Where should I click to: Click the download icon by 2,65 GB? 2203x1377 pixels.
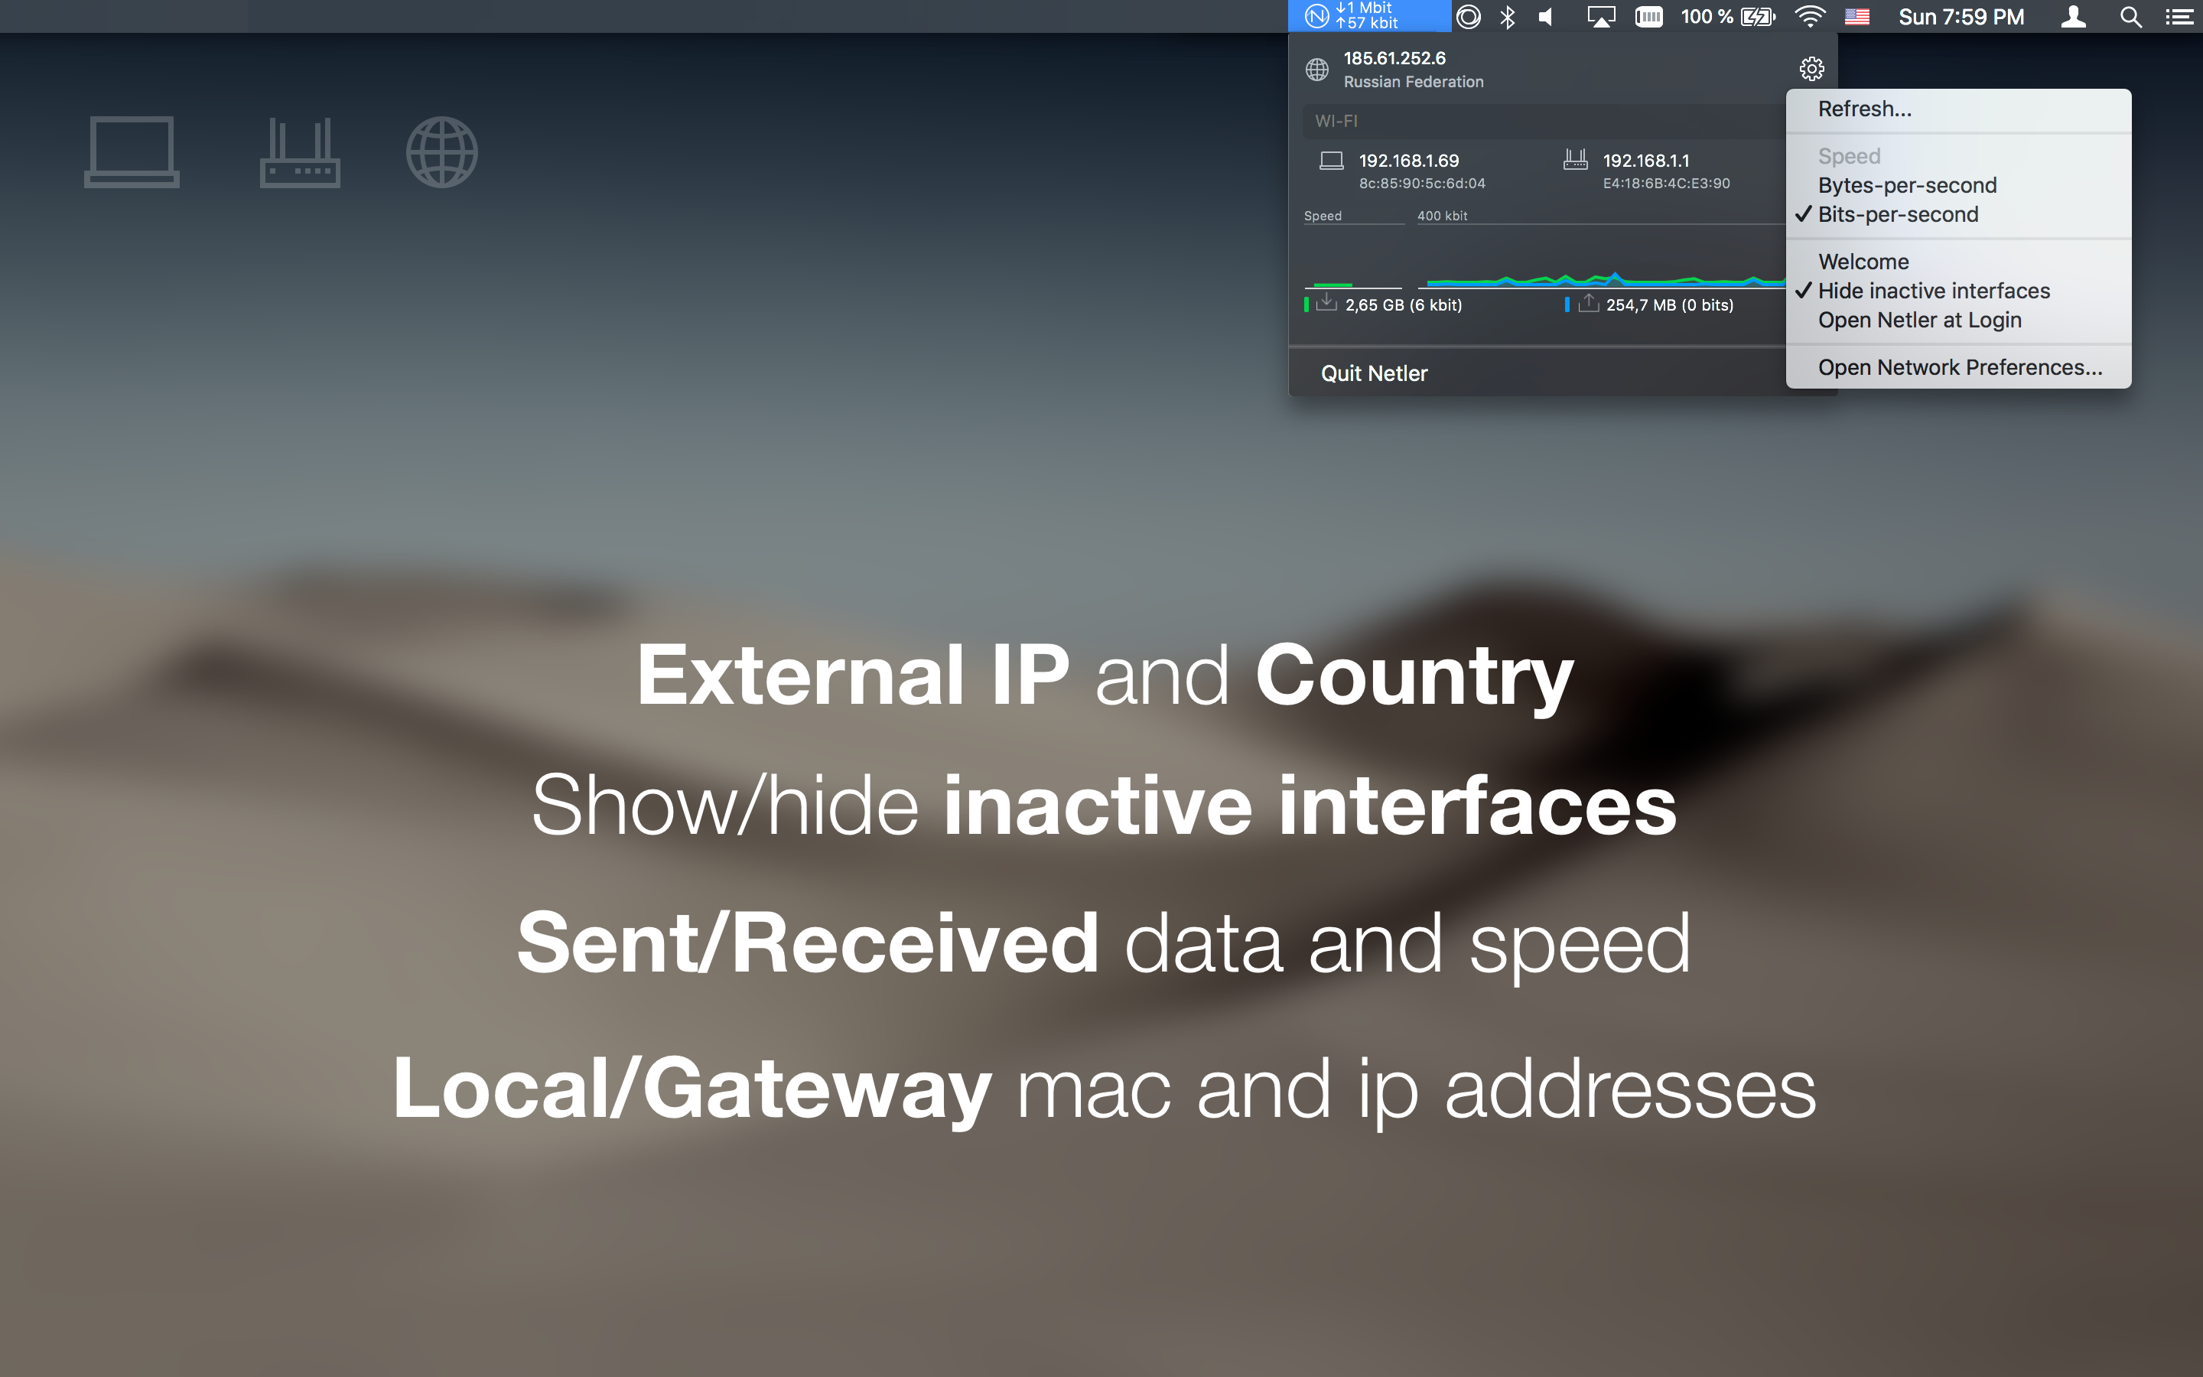[1327, 302]
